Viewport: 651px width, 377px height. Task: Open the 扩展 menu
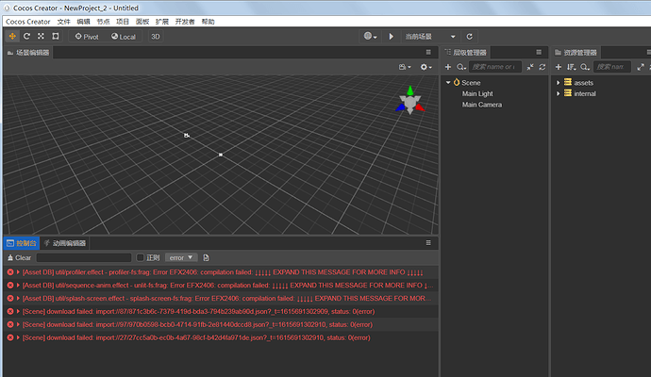162,22
